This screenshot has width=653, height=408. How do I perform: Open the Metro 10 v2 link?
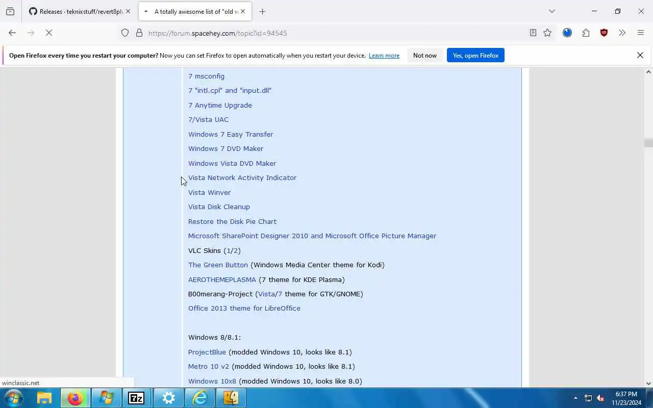click(x=208, y=366)
